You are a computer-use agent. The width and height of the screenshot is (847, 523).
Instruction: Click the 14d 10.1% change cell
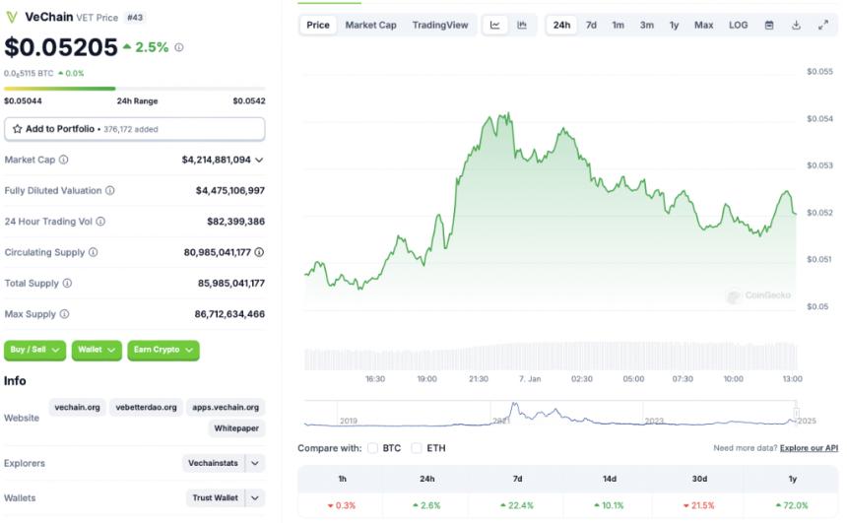[609, 505]
